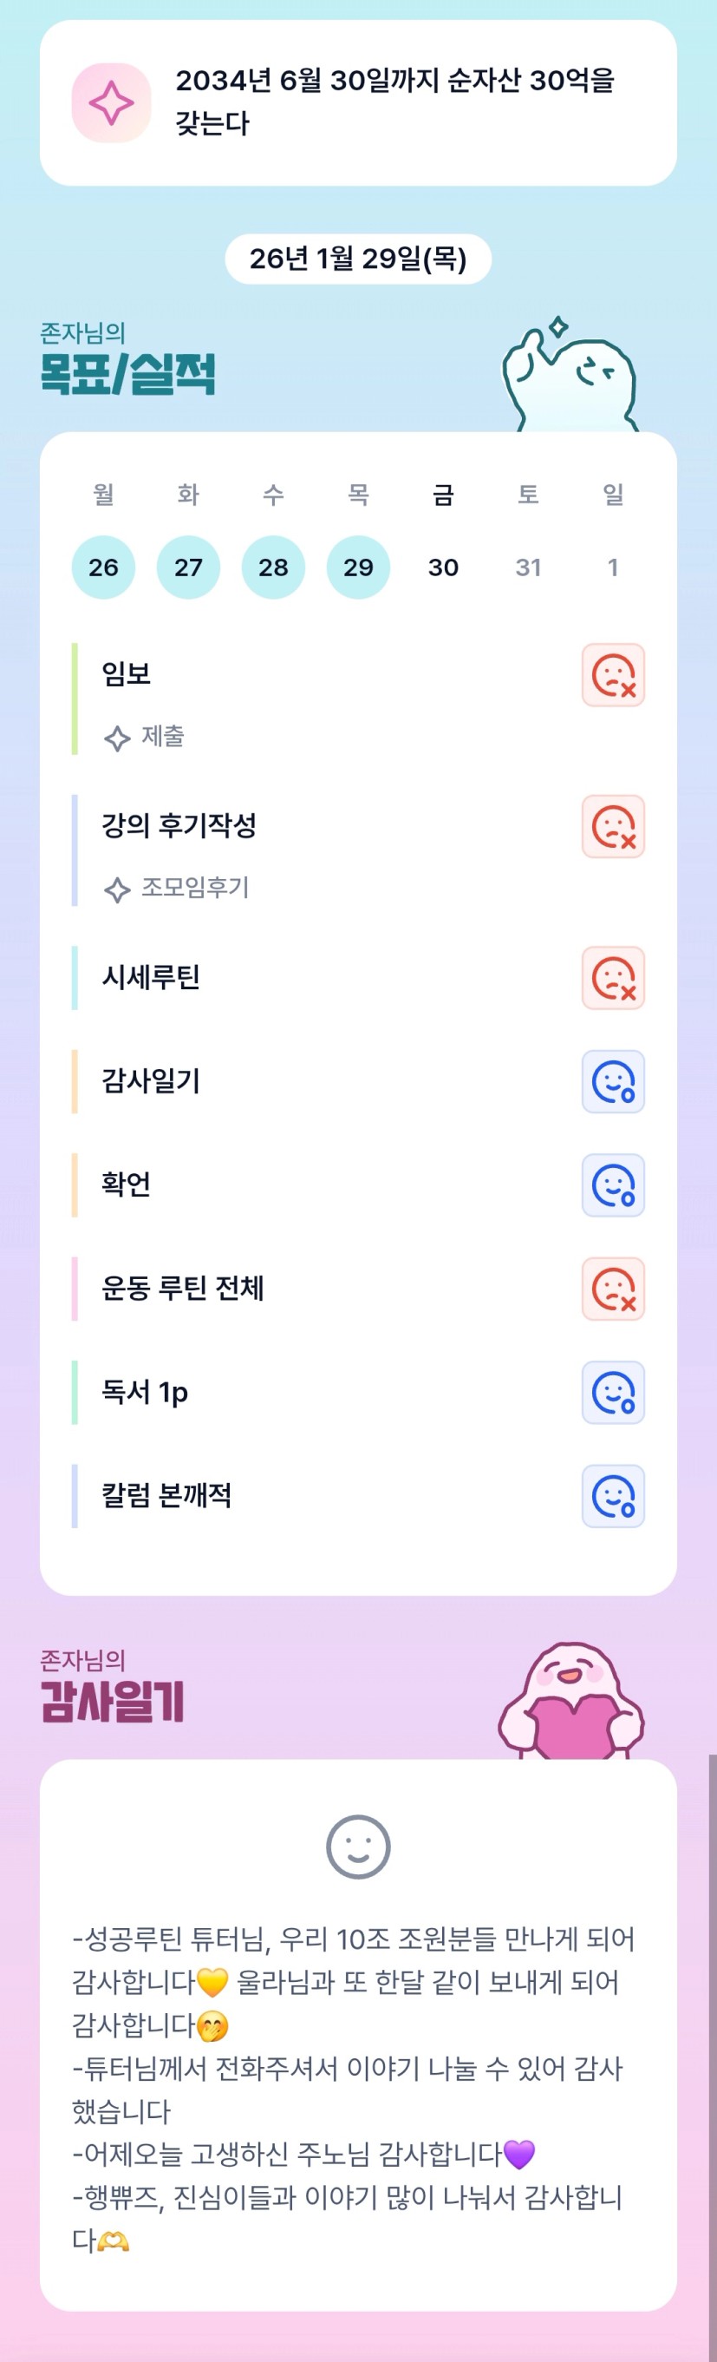The height and width of the screenshot is (2362, 717).
Task: Toggle the 임보 failed status face
Action: [613, 676]
